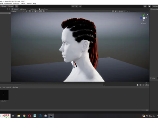Toggle the scene grid icon
158x118 pixels.
[x=44, y=11]
